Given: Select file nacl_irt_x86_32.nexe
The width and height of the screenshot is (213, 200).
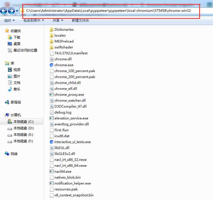Looking at the screenshot, I should (x=68, y=160).
